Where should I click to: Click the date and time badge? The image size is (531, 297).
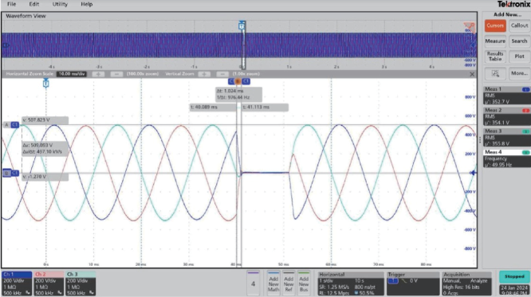[514, 291]
